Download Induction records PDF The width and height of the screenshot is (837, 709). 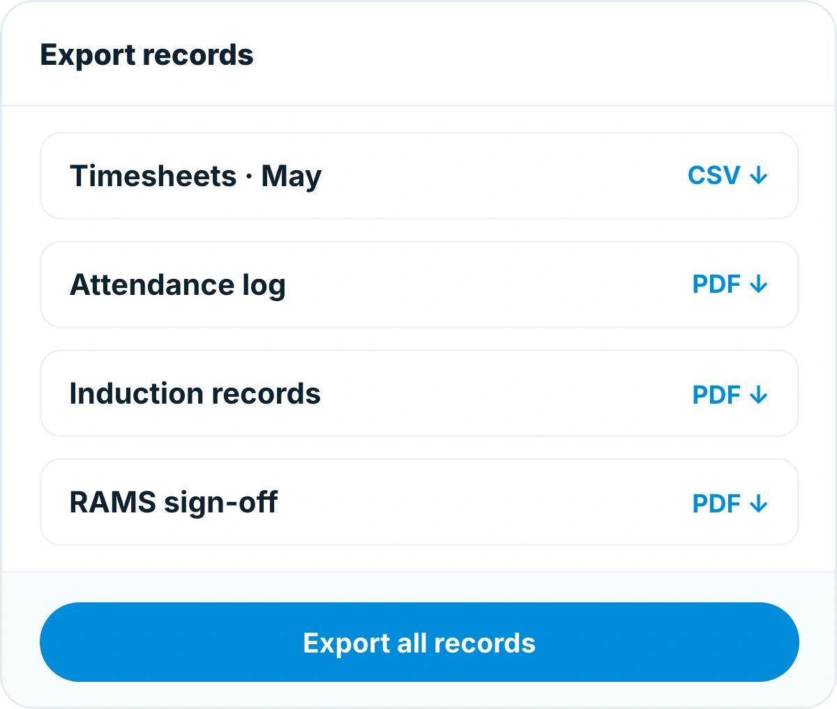coord(730,395)
